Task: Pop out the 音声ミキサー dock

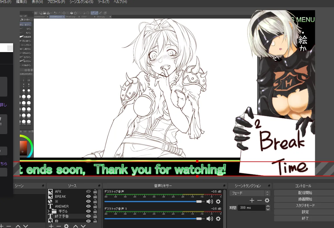Action: pos(224,186)
